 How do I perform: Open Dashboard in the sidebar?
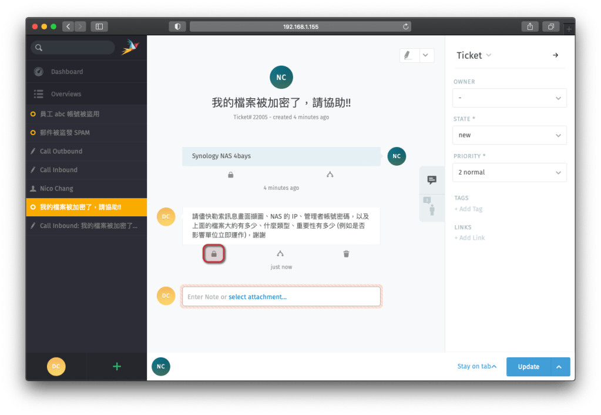[x=66, y=72]
